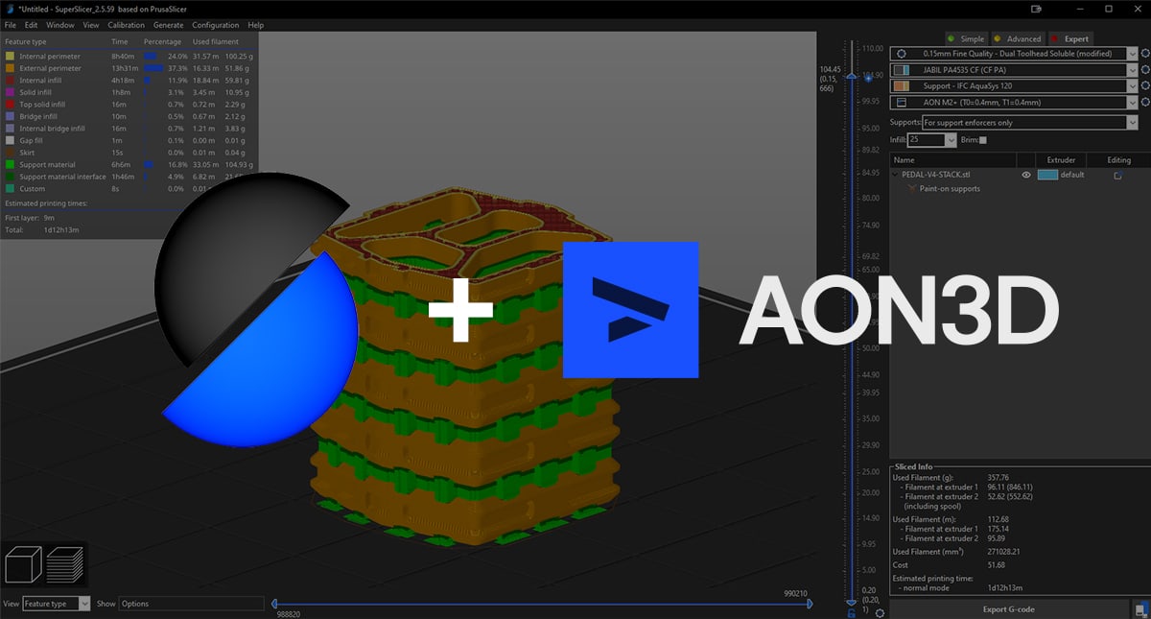Open print settings gear for 0.15mm Fine Quality
The height and width of the screenshot is (619, 1151).
[x=1146, y=54]
